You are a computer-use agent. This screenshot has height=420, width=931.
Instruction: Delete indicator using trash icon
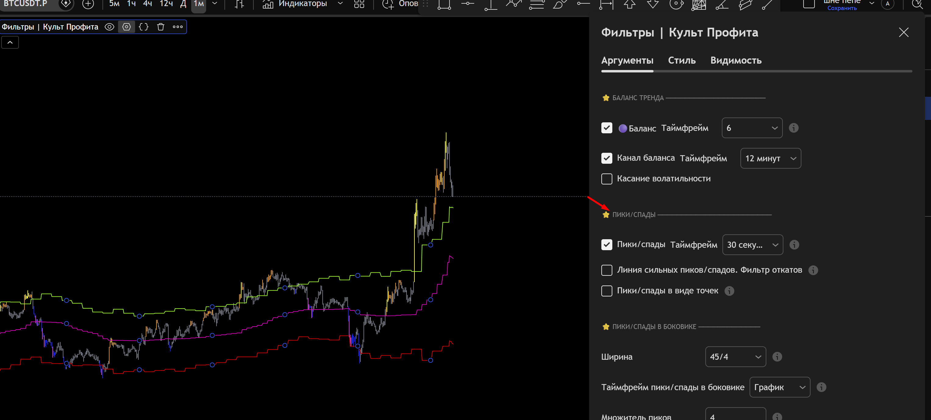click(161, 27)
